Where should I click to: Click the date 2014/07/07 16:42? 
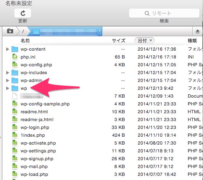157,174
